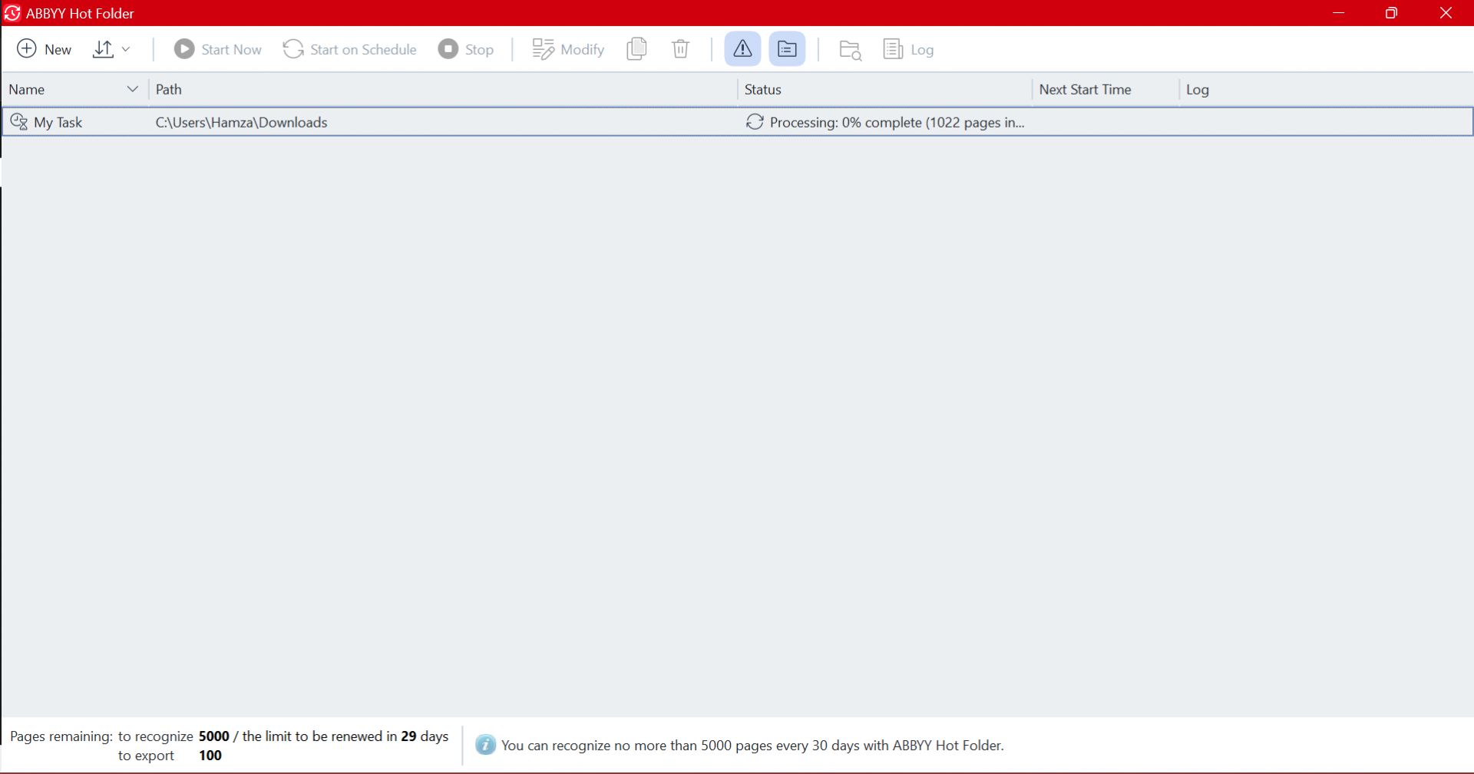Image resolution: width=1474 pixels, height=774 pixels.
Task: Click path C:\Users\Hamza\Downloads
Action: pos(241,122)
